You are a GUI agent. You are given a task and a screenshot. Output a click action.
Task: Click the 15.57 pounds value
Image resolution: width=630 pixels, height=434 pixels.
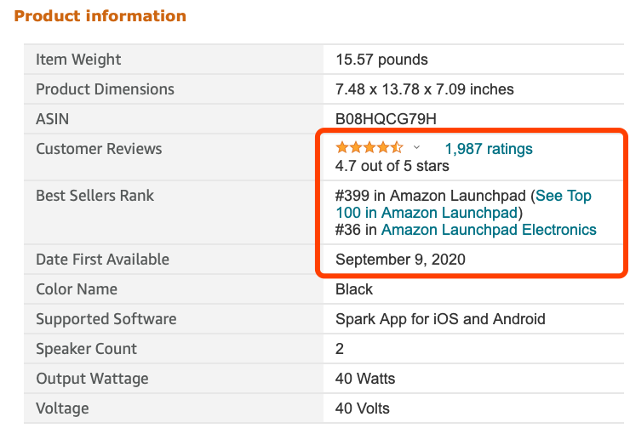[x=381, y=60]
